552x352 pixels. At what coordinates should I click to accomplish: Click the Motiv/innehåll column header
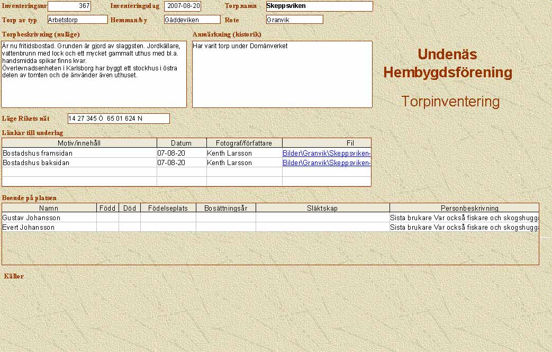[79, 143]
